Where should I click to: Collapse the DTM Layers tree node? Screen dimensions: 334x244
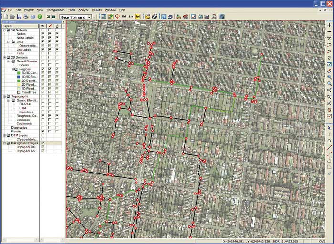tap(4, 135)
